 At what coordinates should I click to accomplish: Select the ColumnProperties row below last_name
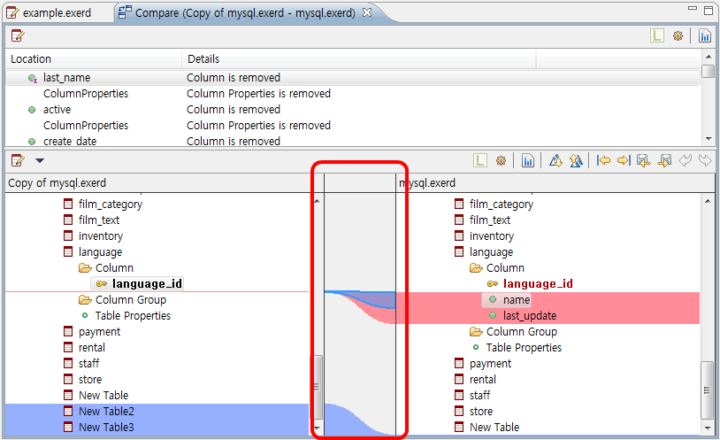pos(353,93)
